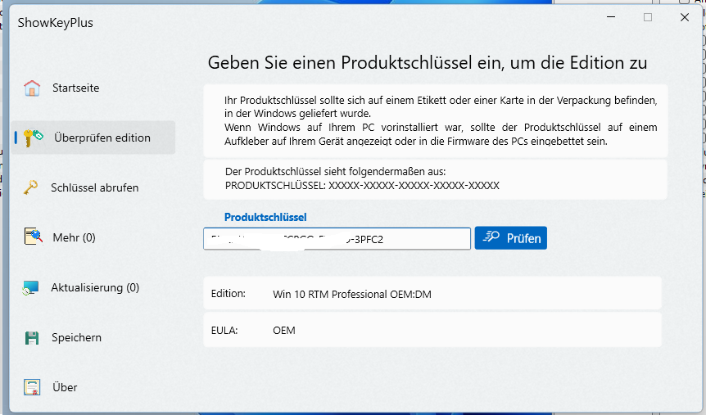Click the Speichern floppy disk icon
This screenshot has width=706, height=415.
point(32,337)
